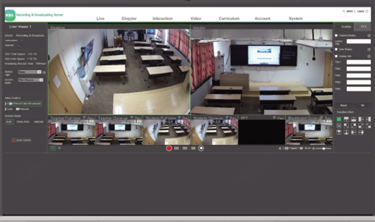Click the red record button

(169, 148)
